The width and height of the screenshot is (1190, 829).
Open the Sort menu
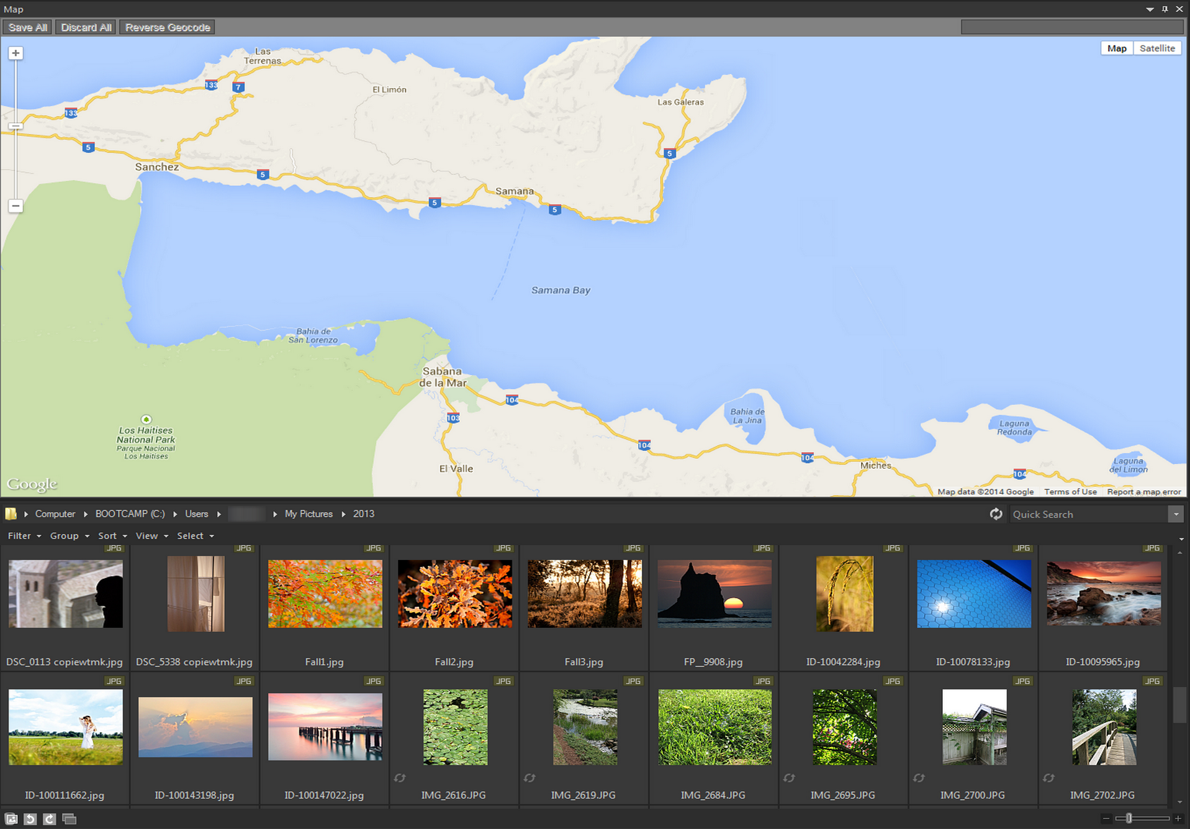point(112,536)
